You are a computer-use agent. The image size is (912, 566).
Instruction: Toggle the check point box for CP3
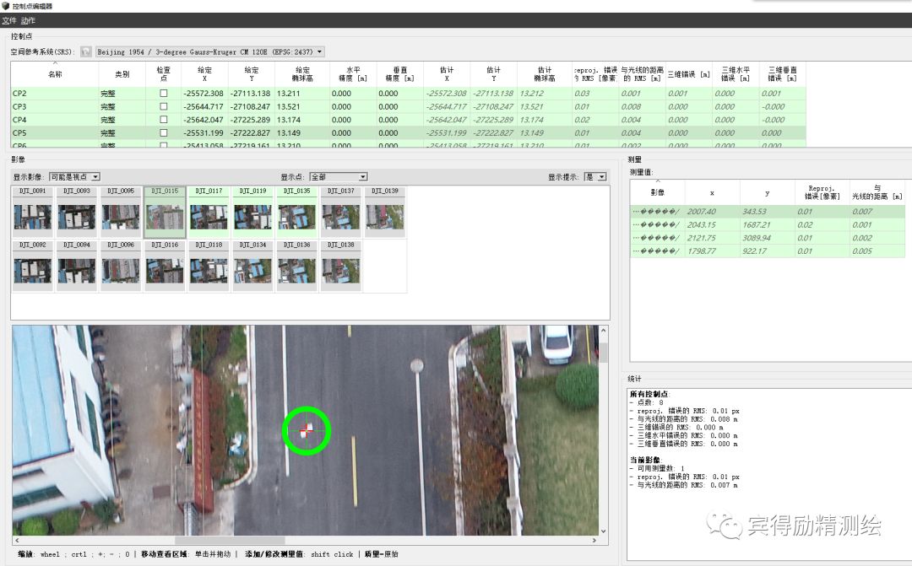[x=164, y=106]
